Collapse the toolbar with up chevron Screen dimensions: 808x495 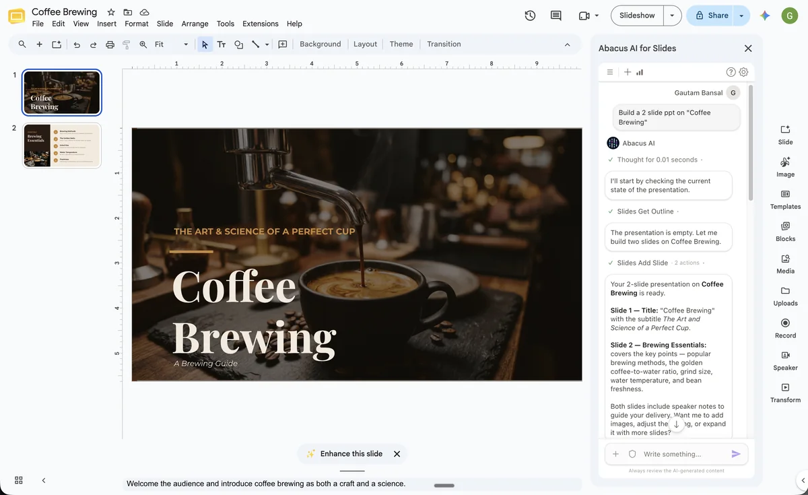pyautogui.click(x=567, y=44)
